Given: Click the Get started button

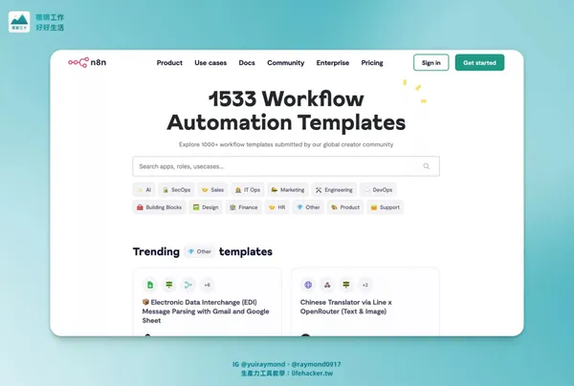Looking at the screenshot, I should 479,62.
